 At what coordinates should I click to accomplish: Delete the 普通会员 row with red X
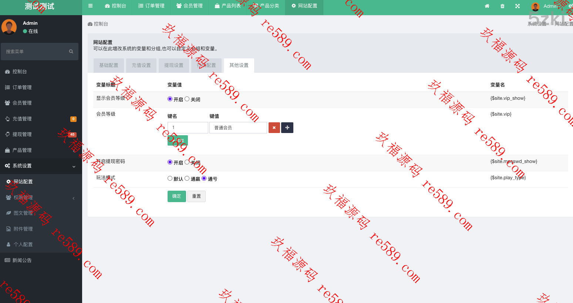(x=274, y=128)
